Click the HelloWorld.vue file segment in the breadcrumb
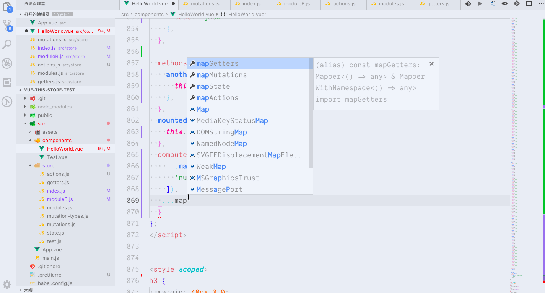The width and height of the screenshot is (545, 293). [x=192, y=14]
